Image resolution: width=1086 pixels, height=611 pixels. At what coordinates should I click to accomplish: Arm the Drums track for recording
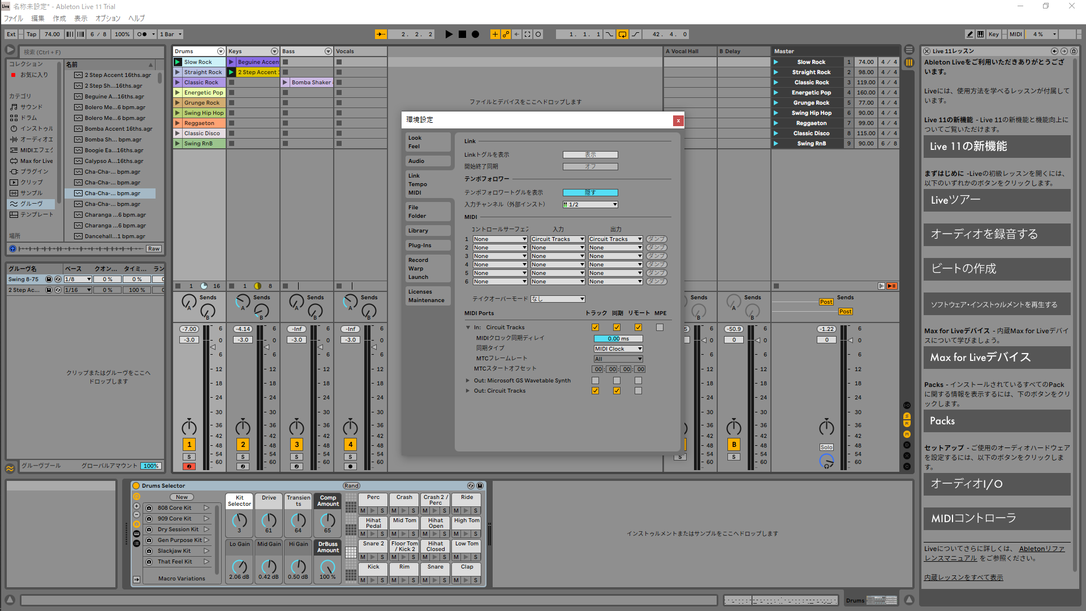point(189,467)
